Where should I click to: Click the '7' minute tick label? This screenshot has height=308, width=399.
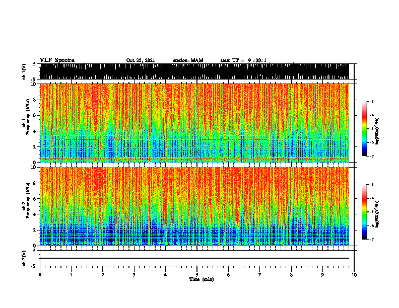tap(260, 275)
